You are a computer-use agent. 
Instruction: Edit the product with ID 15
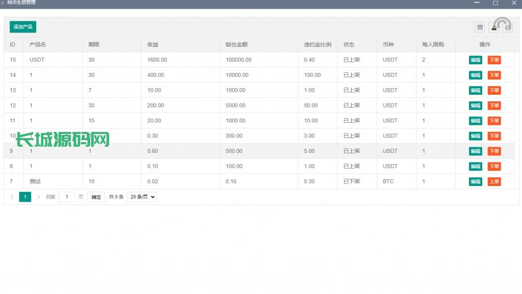coord(475,60)
